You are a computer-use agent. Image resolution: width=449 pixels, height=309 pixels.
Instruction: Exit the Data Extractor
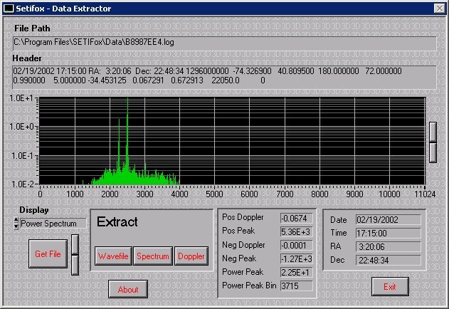click(390, 286)
